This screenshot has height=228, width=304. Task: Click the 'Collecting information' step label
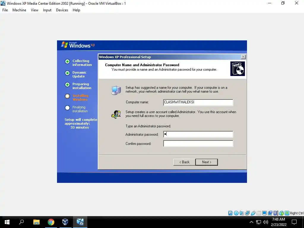pos(82,63)
